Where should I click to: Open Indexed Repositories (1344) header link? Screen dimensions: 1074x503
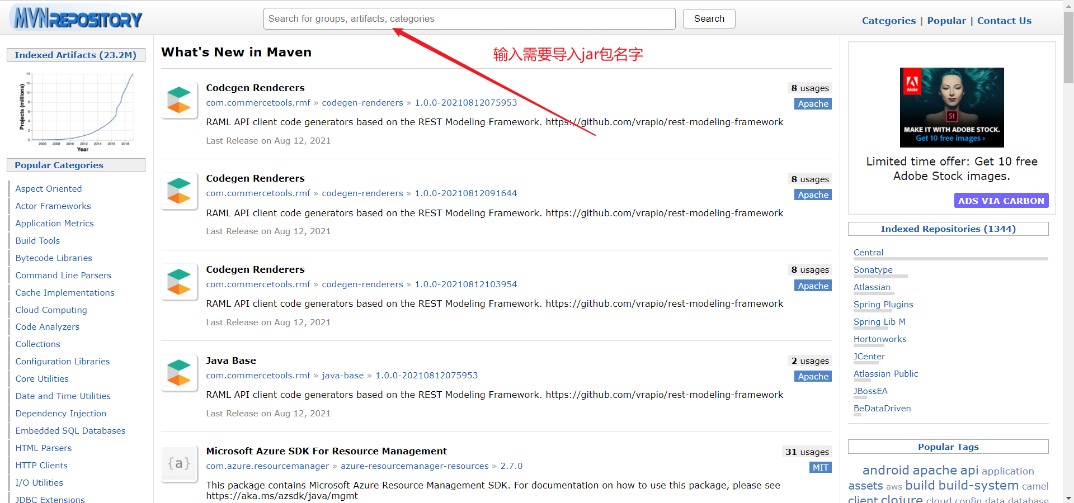tap(948, 229)
